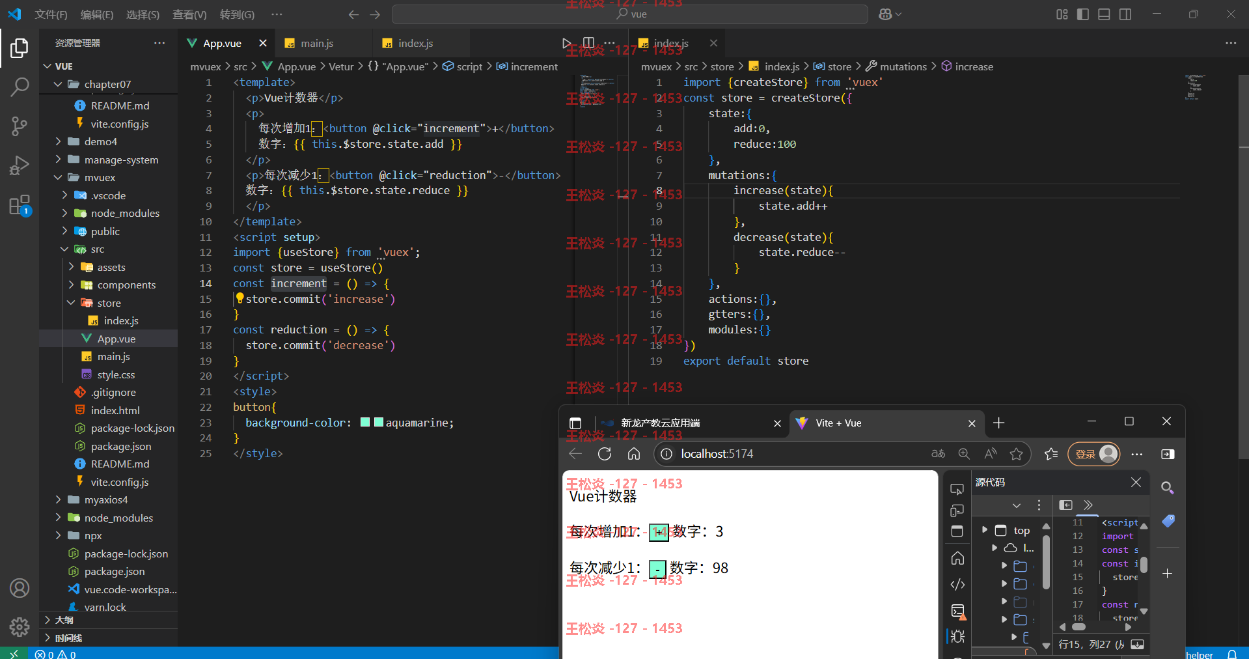Toggle the browser sidebar button
This screenshot has height=659, width=1249.
point(1168,454)
